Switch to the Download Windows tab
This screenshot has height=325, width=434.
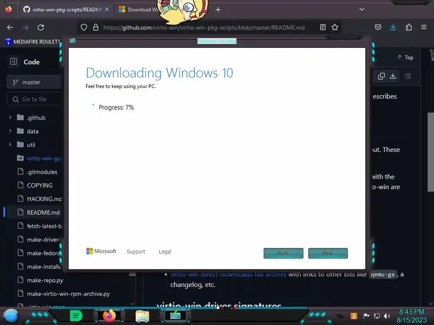click(139, 10)
